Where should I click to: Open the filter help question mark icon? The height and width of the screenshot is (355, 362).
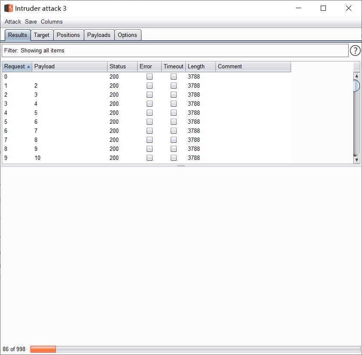tap(355, 51)
